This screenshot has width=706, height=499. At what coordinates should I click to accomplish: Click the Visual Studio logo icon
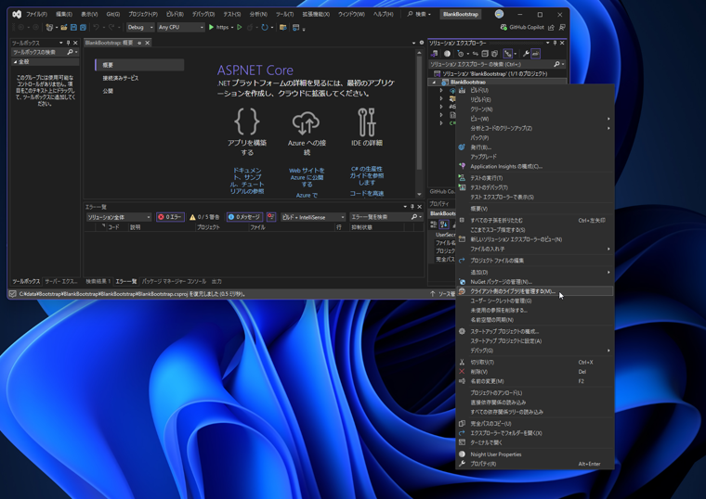point(17,15)
